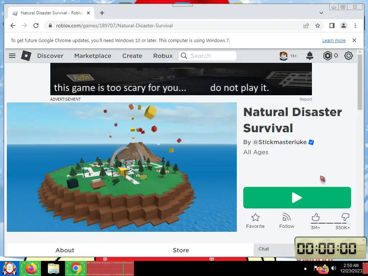Open the @Stickmasterluke creator profile
The image size is (368, 276).
coord(279,142)
